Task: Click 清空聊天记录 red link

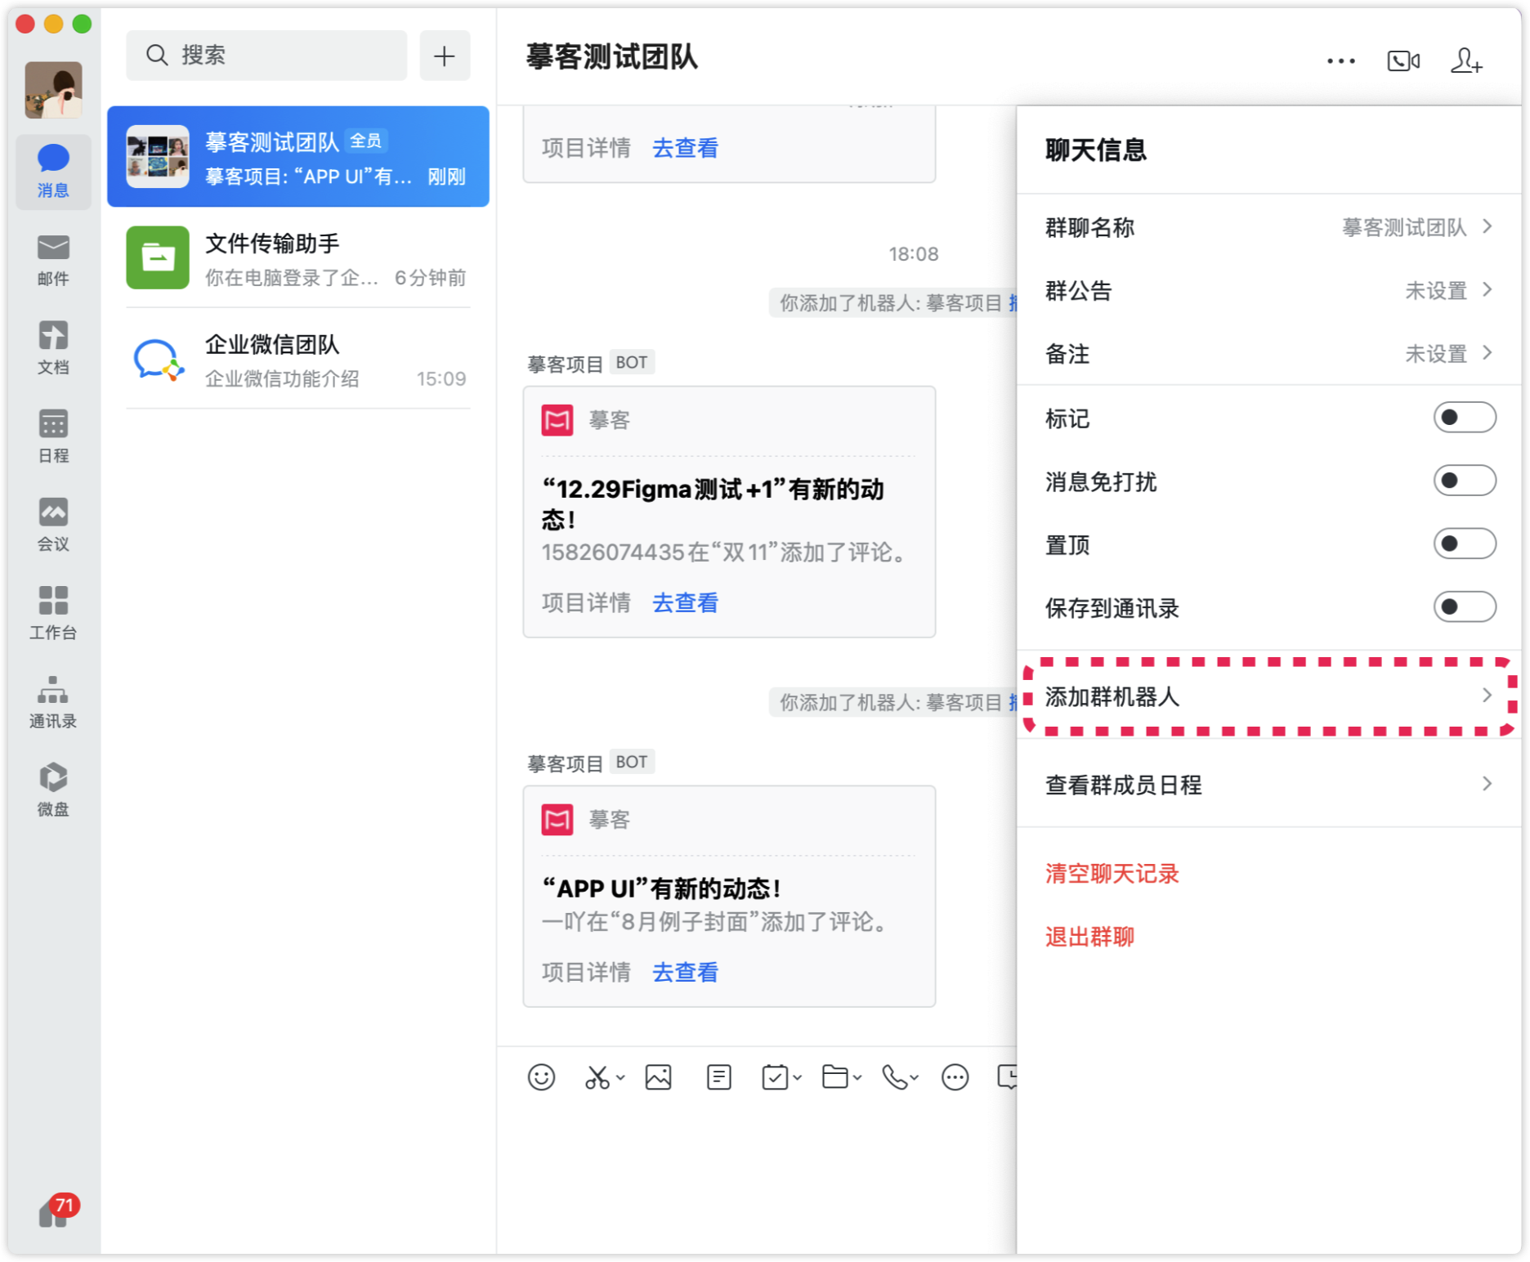Action: 1112,874
